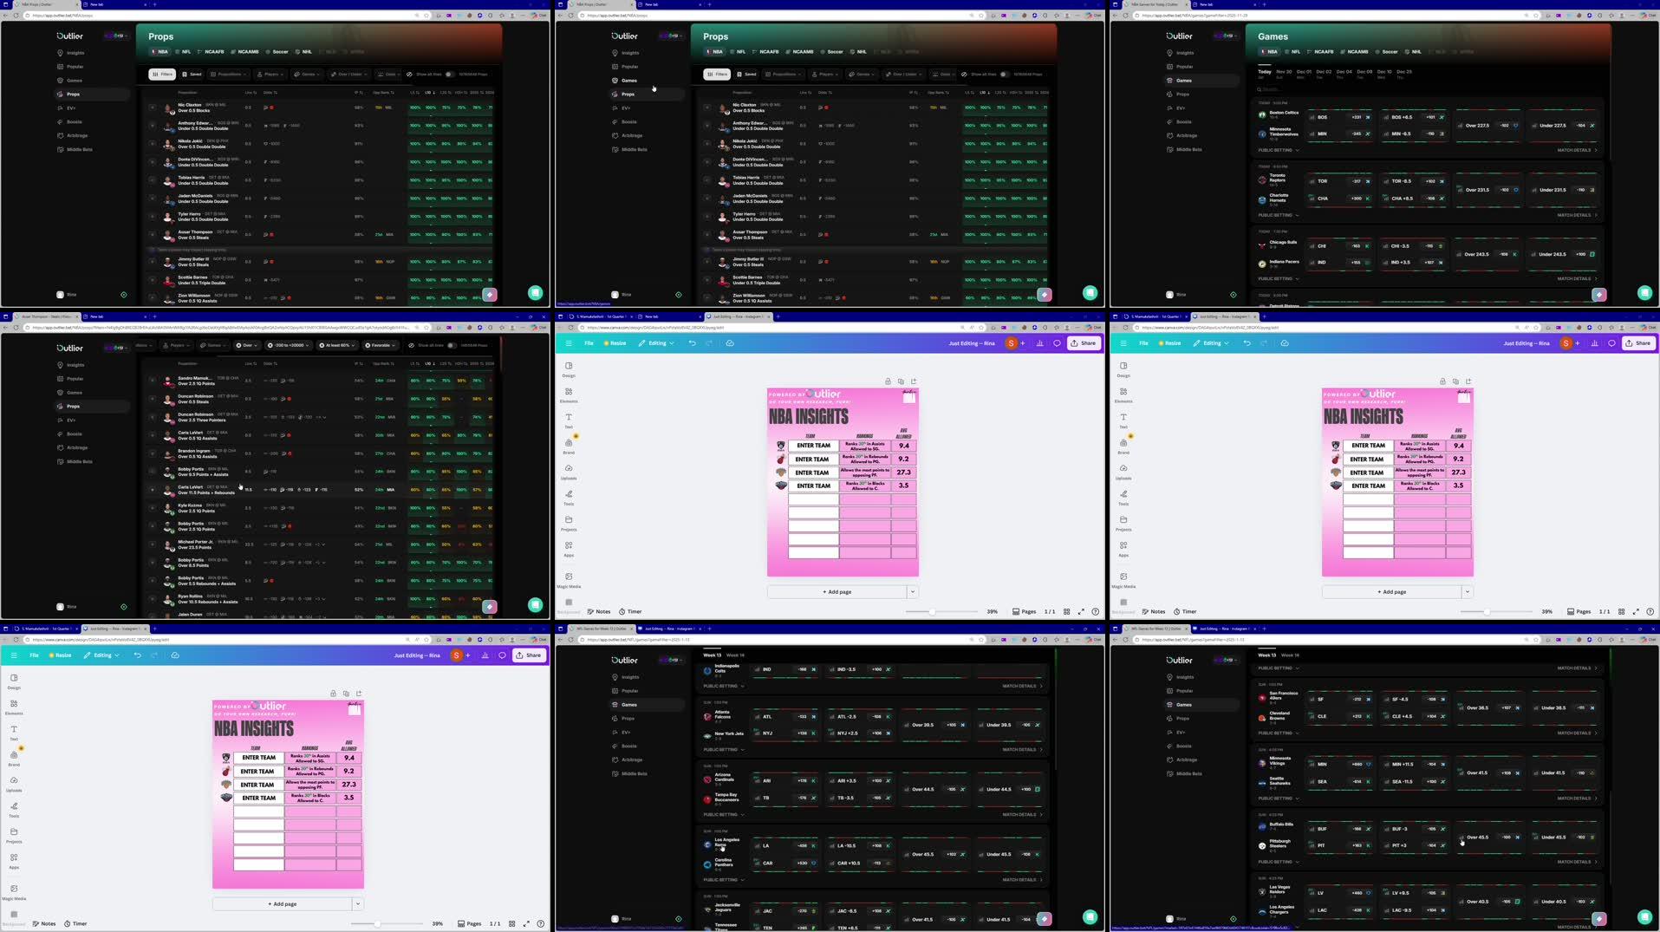Expand Public Betting under the Celtics game
The width and height of the screenshot is (1660, 932).
pos(1277,150)
